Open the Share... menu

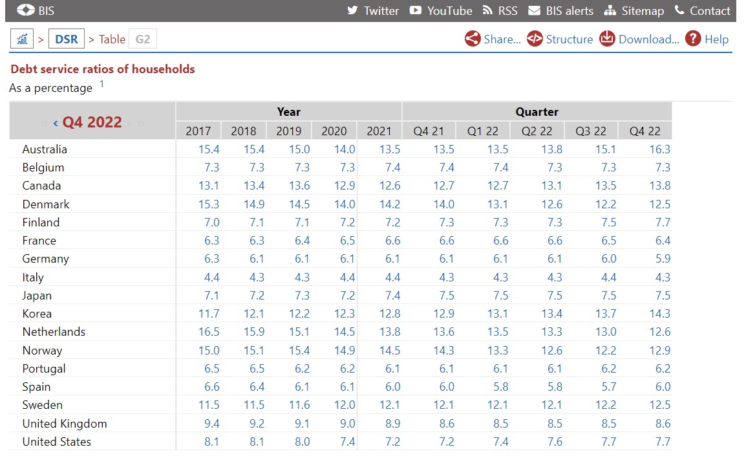pyautogui.click(x=493, y=39)
